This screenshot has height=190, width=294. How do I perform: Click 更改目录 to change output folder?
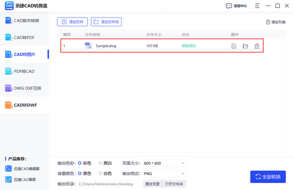coord(153,184)
